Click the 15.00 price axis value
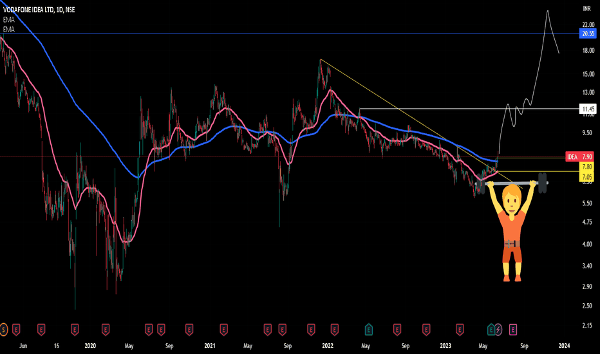 (588, 74)
